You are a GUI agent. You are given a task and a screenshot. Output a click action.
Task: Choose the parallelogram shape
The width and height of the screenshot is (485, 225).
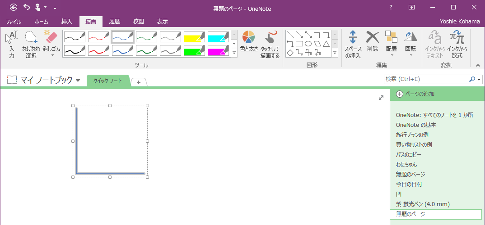pos(317,44)
